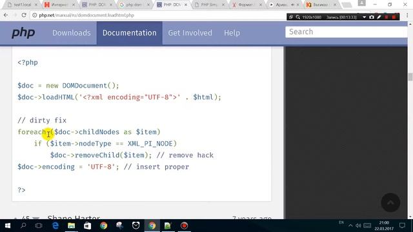Click the scrollbar up arrow

410,24
